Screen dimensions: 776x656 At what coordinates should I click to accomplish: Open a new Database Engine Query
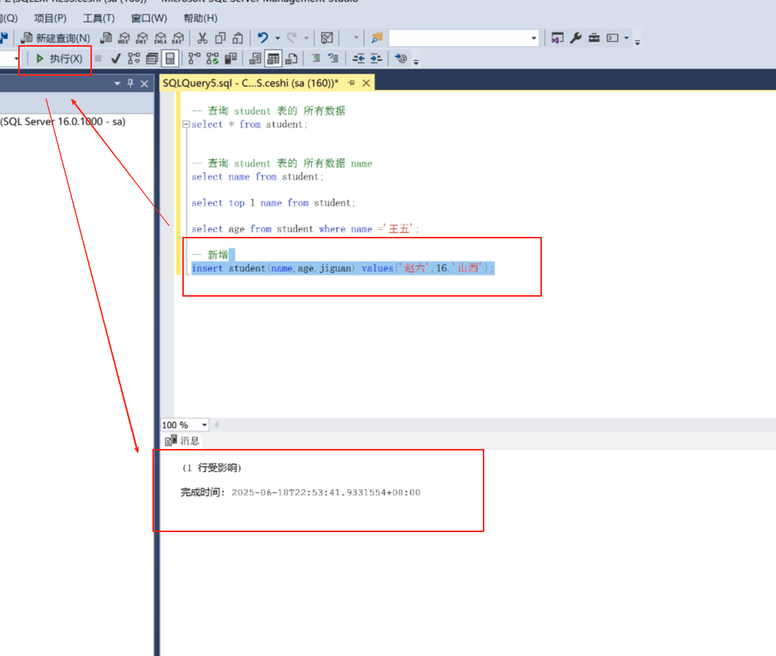click(106, 38)
